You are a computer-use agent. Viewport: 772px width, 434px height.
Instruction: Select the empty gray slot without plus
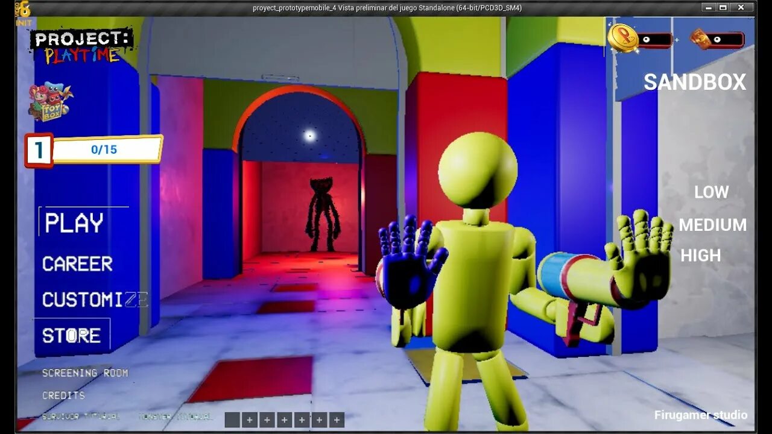pyautogui.click(x=232, y=420)
